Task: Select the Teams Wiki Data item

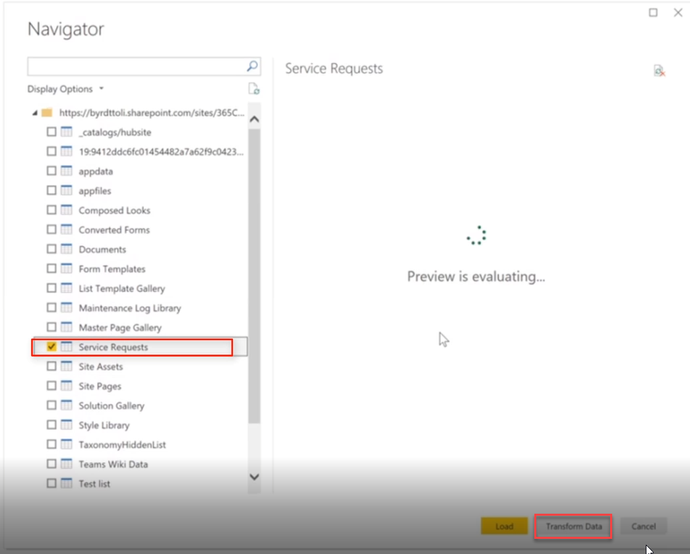Action: coord(113,464)
